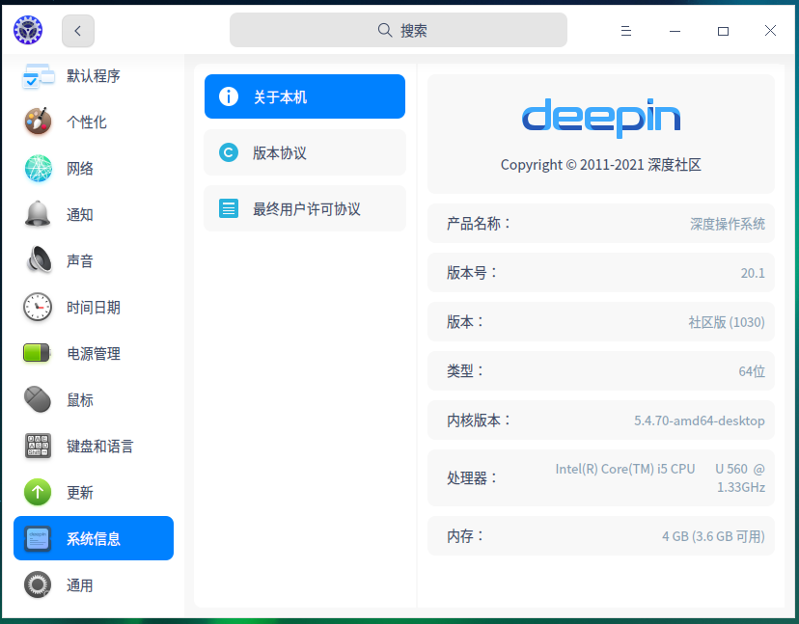The image size is (799, 624).
Task: Click the Update (更新) green arrow icon
Action: (38, 492)
